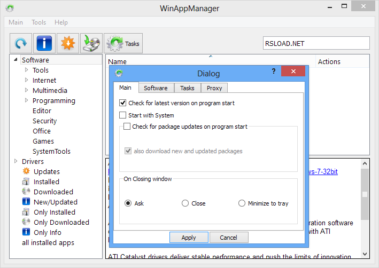Select SystemTools category
This screenshot has height=268, width=379.
(x=51, y=151)
